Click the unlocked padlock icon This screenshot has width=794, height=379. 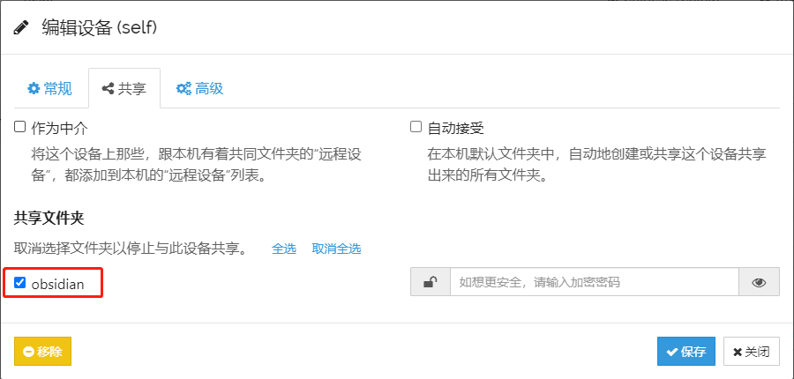pos(431,282)
